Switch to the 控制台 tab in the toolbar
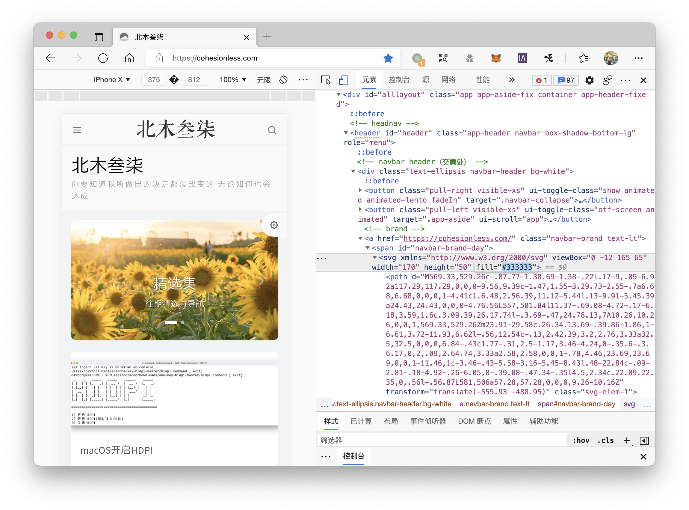This screenshot has height=510, width=689. (399, 80)
